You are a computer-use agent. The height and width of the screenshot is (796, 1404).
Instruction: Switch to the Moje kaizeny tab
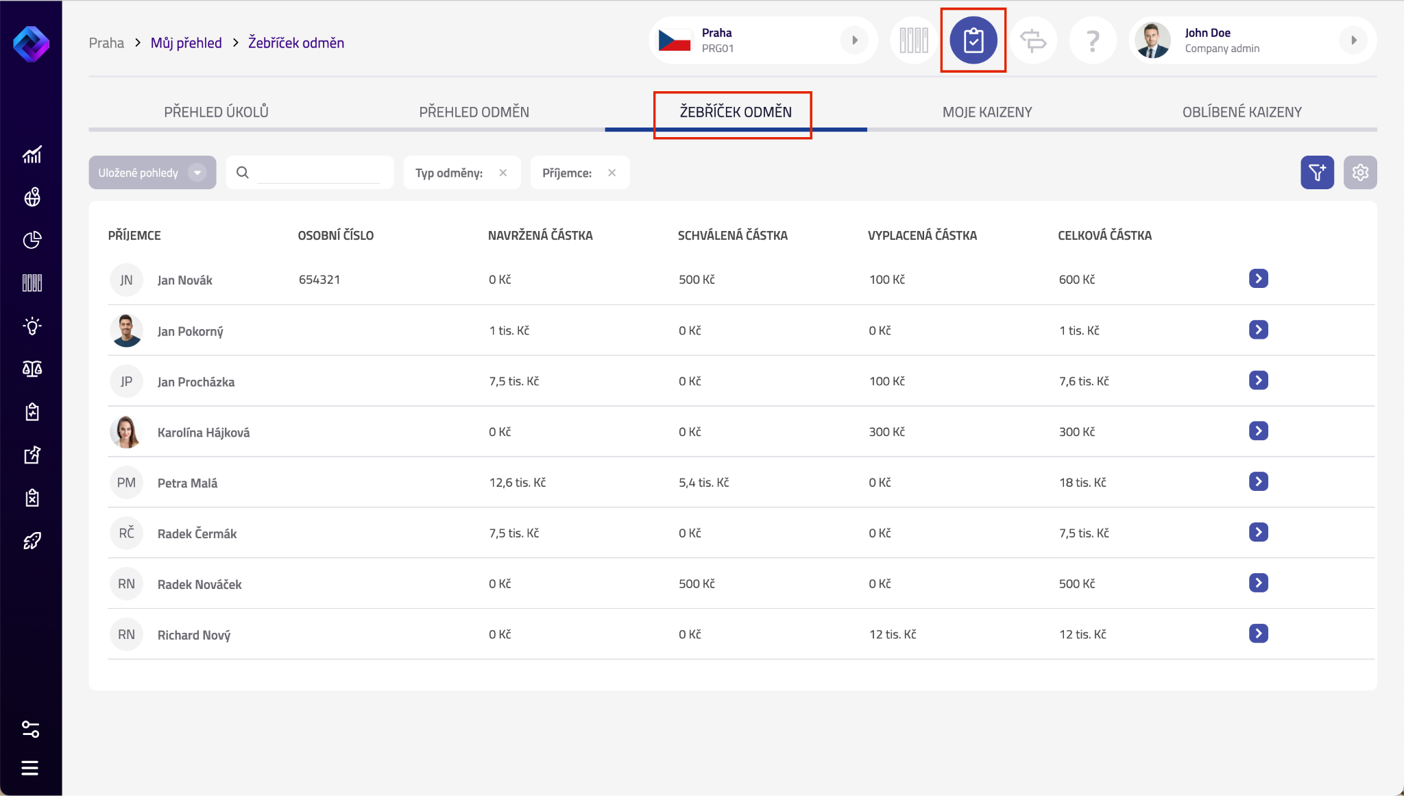coord(987,112)
